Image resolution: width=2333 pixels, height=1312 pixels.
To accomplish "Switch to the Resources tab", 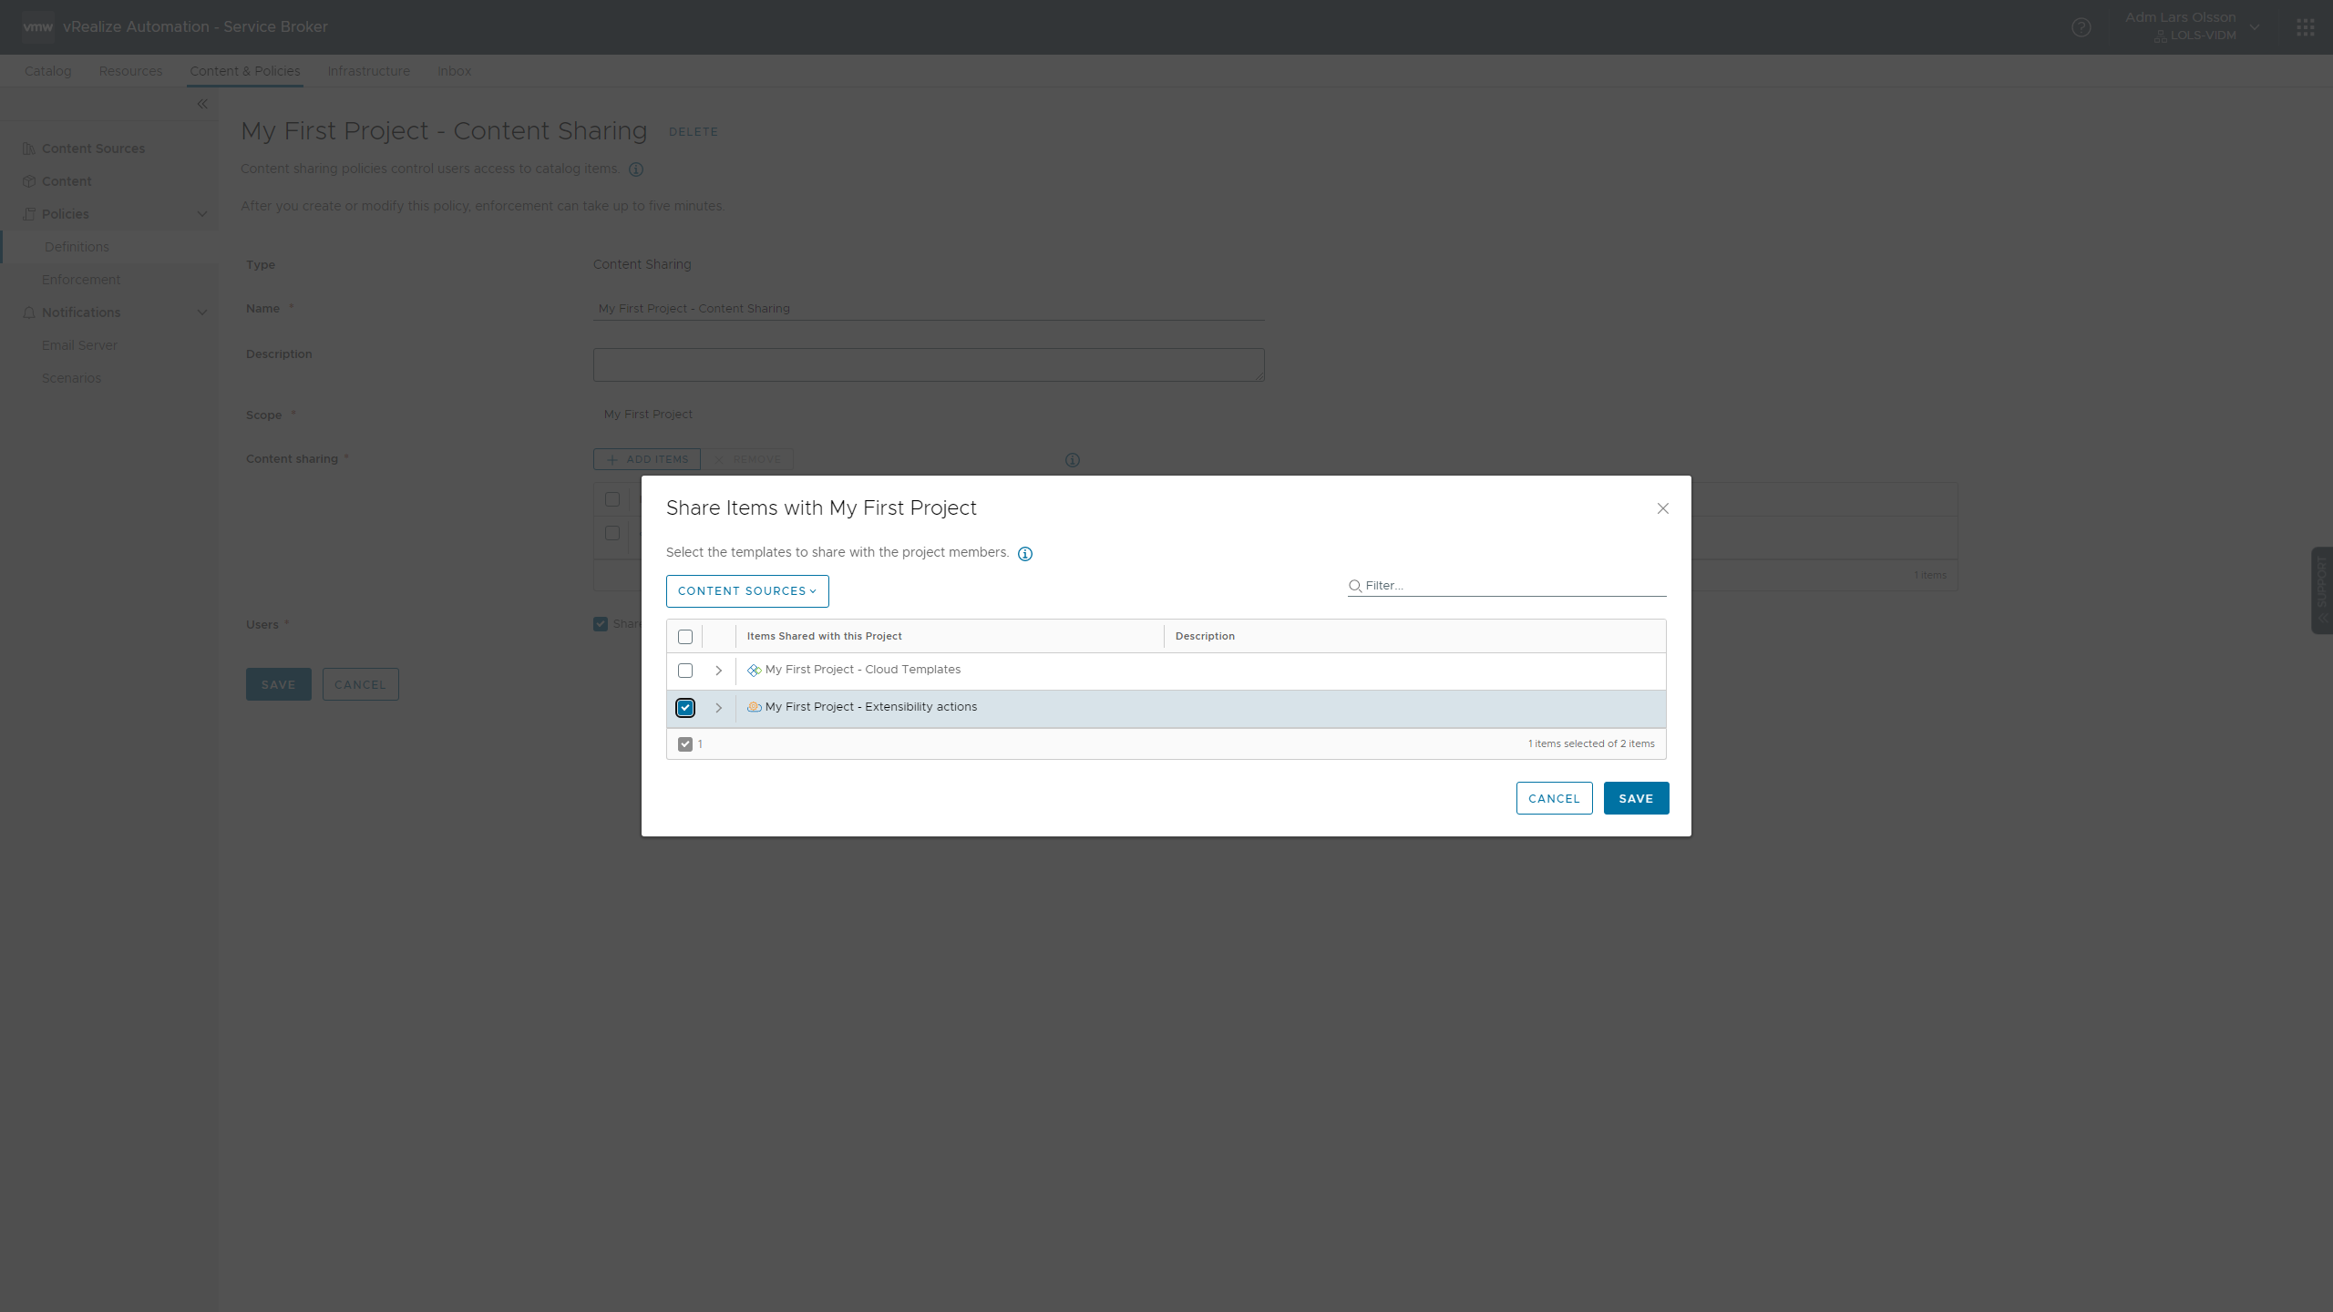I will pos(130,71).
